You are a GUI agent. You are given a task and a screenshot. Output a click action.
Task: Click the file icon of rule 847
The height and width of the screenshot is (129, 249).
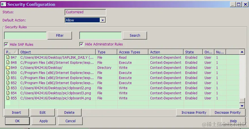[8, 57]
